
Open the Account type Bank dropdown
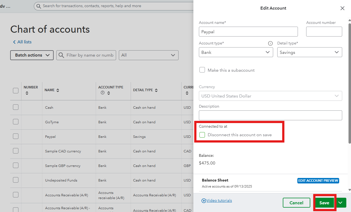coord(236,52)
